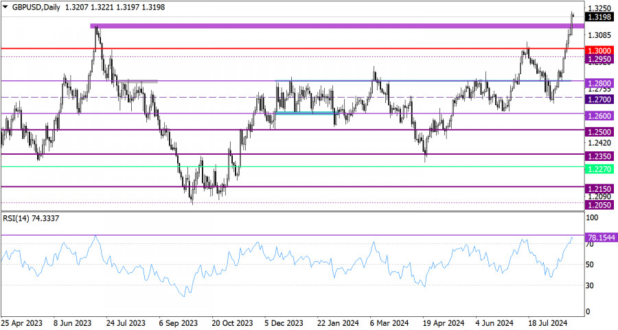618x330 pixels.
Task: Select the 1.2420 price scale value
Action: click(x=599, y=143)
